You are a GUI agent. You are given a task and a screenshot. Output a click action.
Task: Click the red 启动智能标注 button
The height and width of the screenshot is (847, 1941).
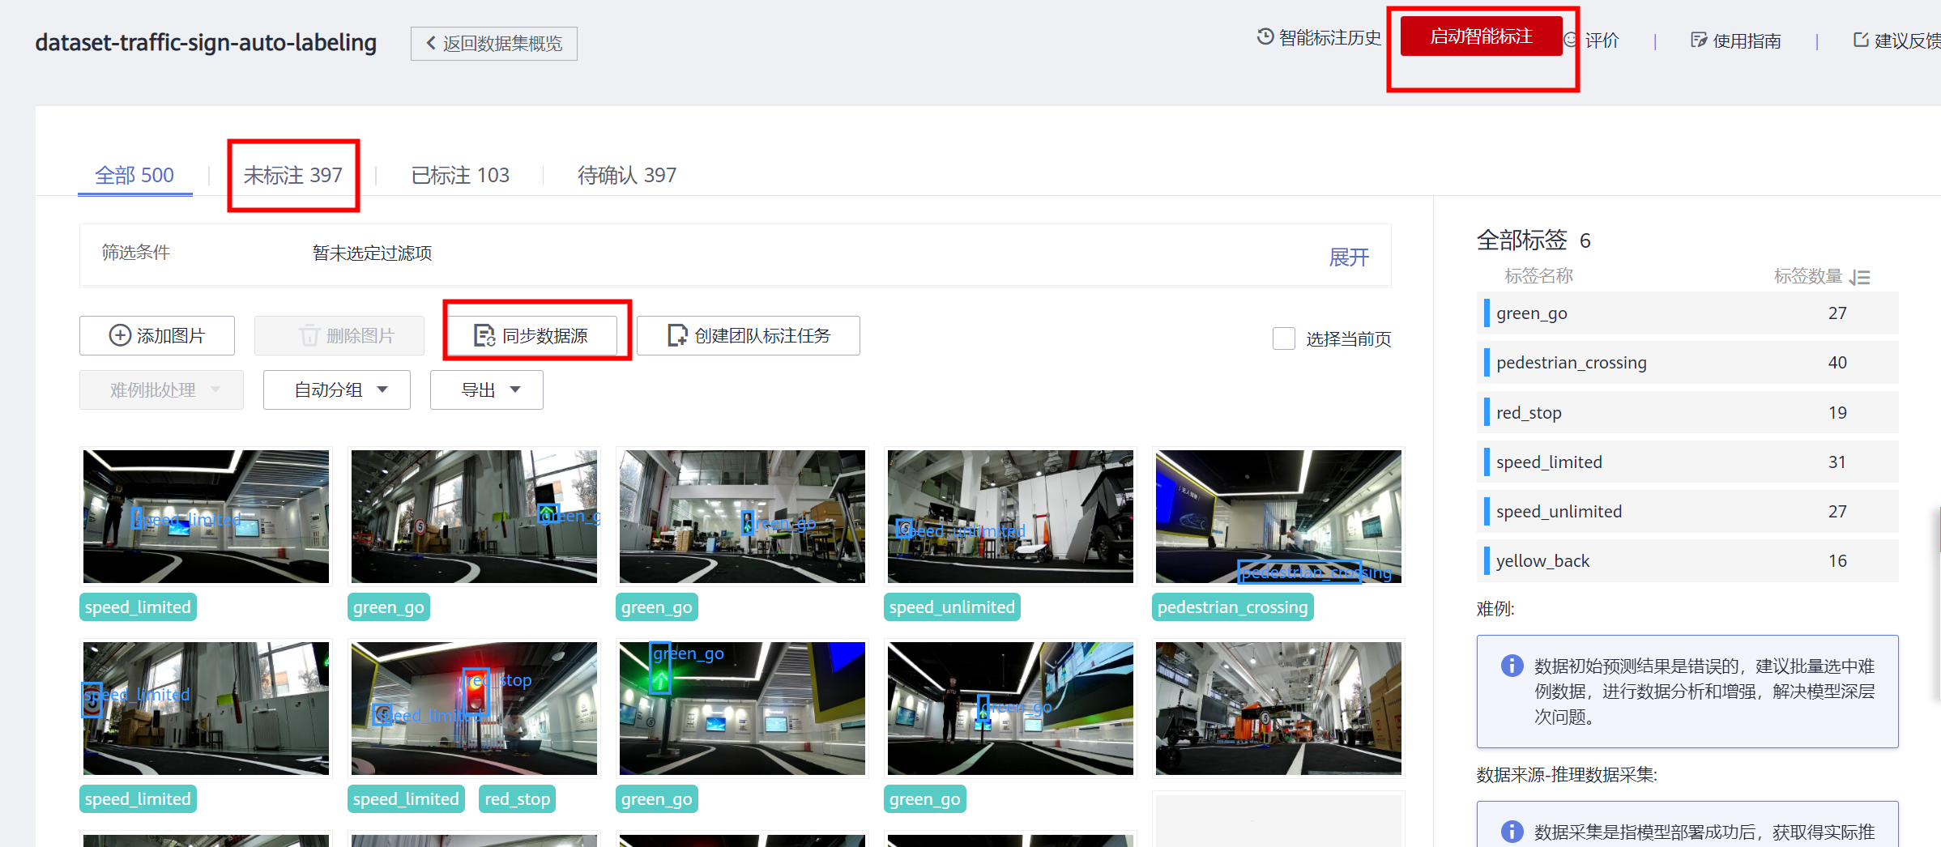coord(1481,36)
